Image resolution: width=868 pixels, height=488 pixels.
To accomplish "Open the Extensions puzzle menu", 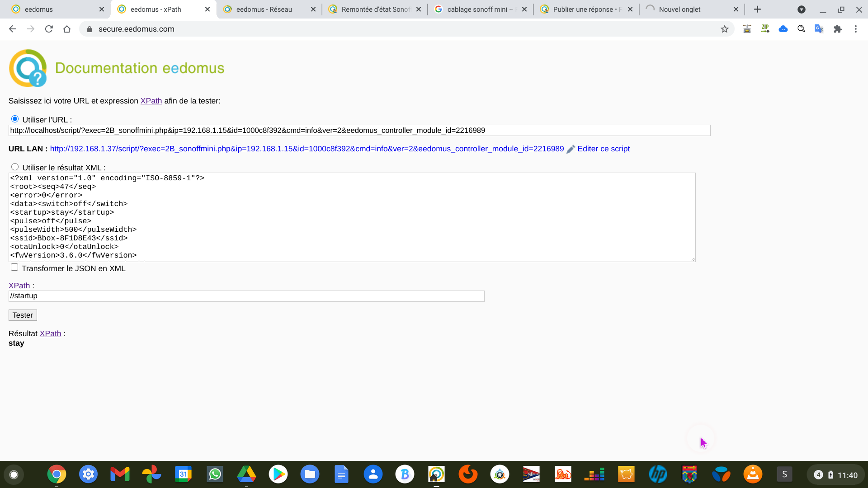I will click(x=838, y=29).
